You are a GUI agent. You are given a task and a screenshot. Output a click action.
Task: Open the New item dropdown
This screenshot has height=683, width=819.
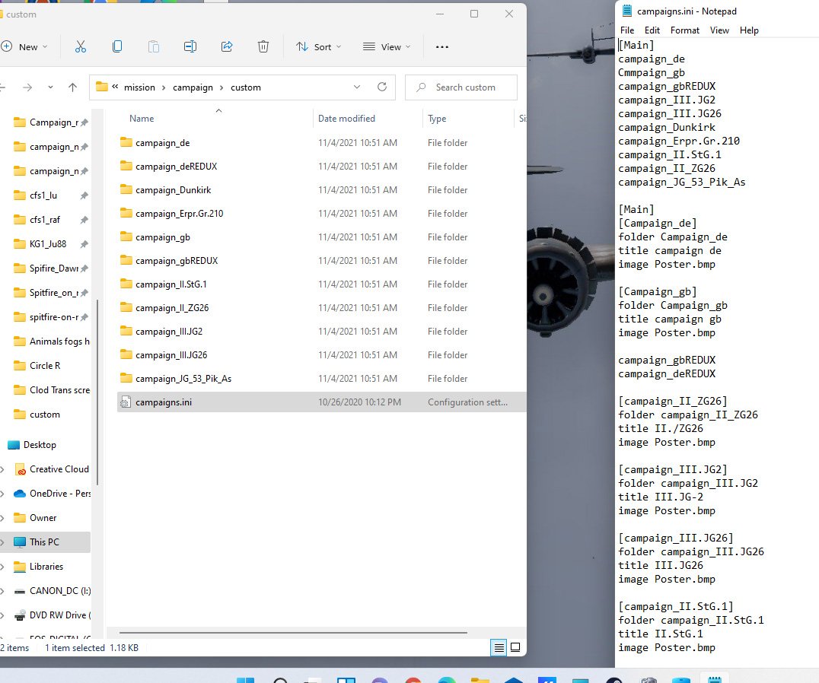pyautogui.click(x=24, y=47)
